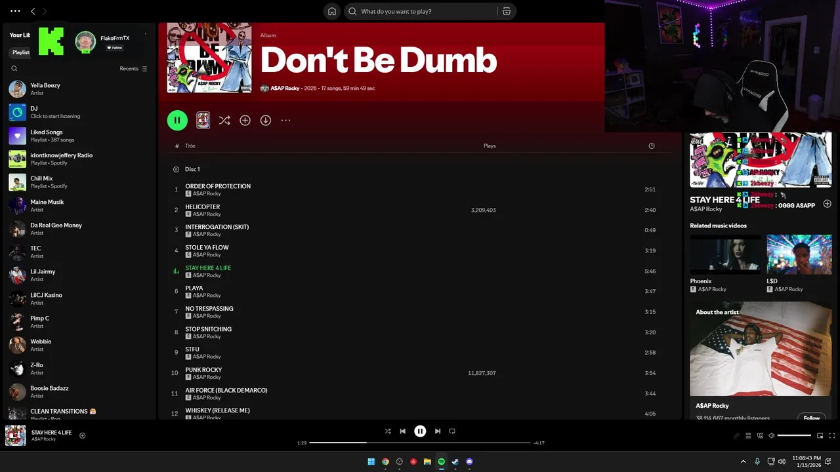Click A$AP Rocky under NO TRESPASSING track
Viewport: 840px width, 472px height.
coord(207,316)
